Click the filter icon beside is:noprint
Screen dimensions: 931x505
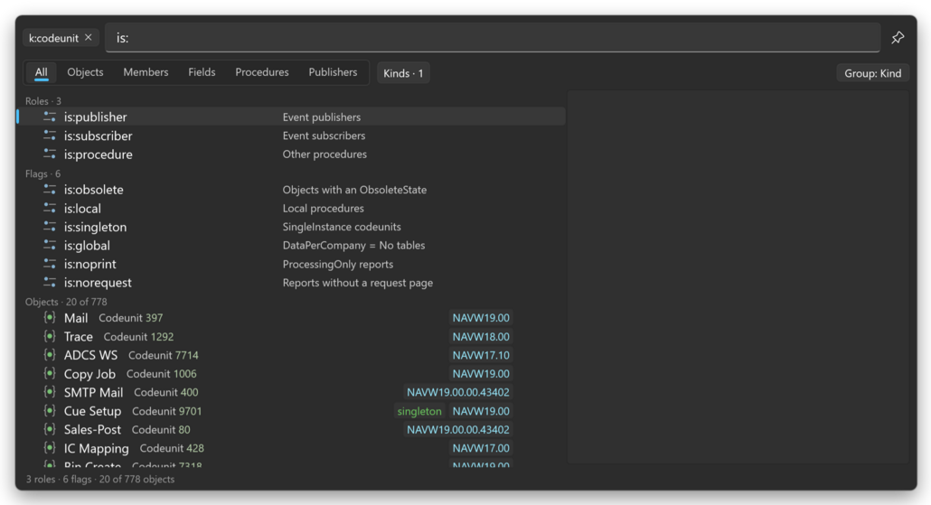pos(50,264)
